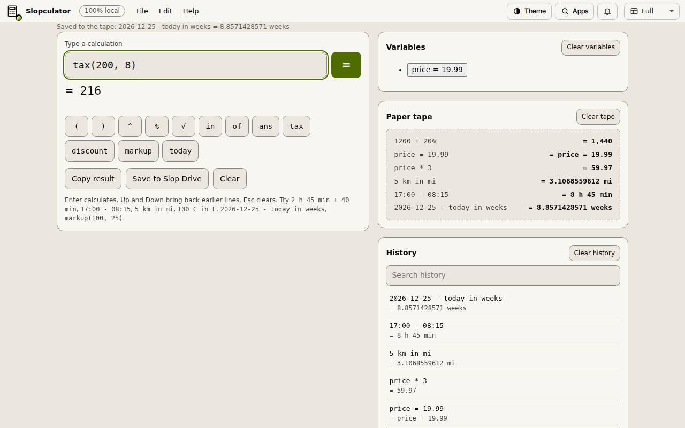Insert a close parenthesis
The height and width of the screenshot is (428, 685).
(x=103, y=126)
